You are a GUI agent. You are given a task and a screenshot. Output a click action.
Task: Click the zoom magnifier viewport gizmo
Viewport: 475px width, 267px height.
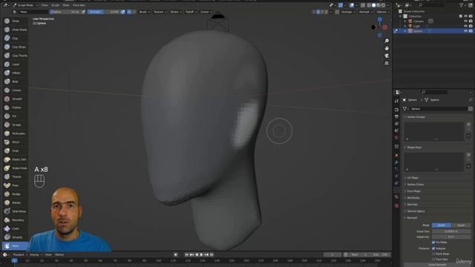point(387,41)
